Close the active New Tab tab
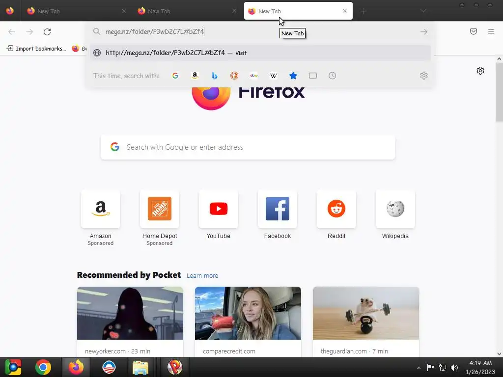This screenshot has width=503, height=377. pos(345,11)
